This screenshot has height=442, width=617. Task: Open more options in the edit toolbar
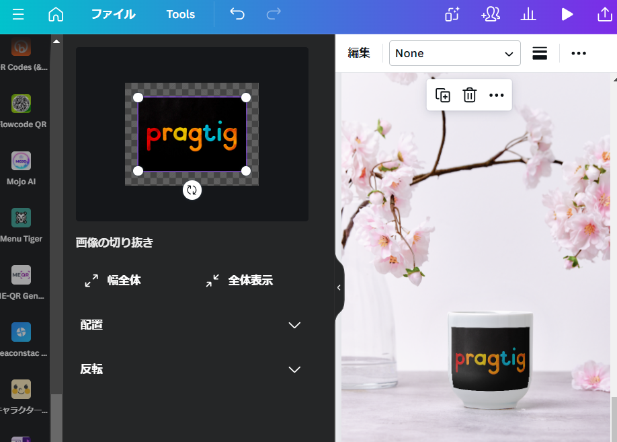click(579, 53)
